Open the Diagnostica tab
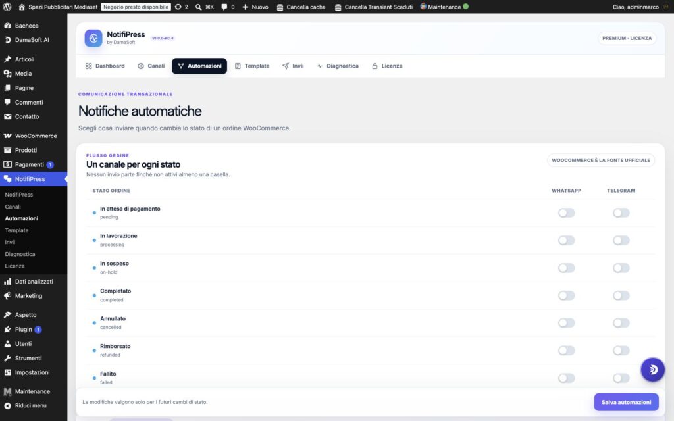 click(338, 66)
